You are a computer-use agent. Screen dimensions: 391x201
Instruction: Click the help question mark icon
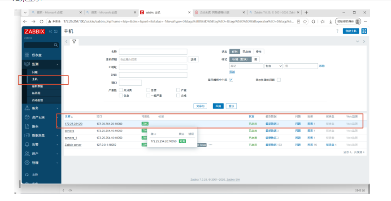coord(337,31)
